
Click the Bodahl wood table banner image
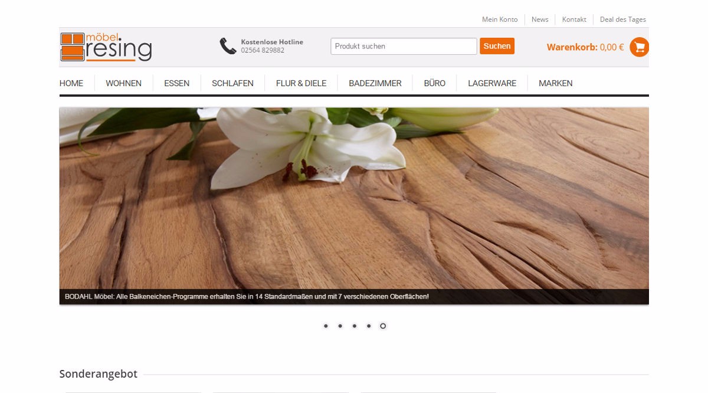[x=354, y=201]
